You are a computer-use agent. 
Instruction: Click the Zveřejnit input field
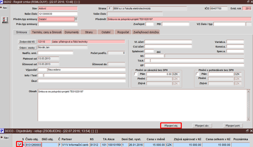click(x=150, y=24)
